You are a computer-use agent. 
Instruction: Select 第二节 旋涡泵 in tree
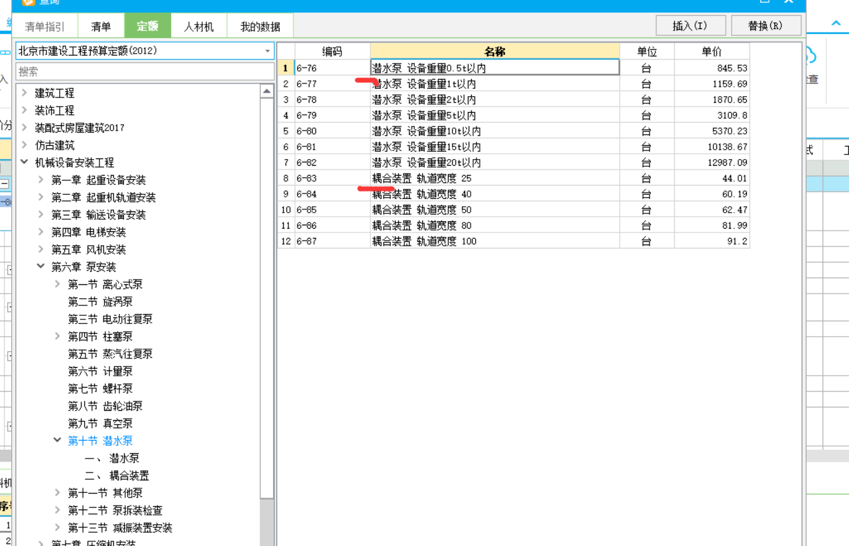100,301
